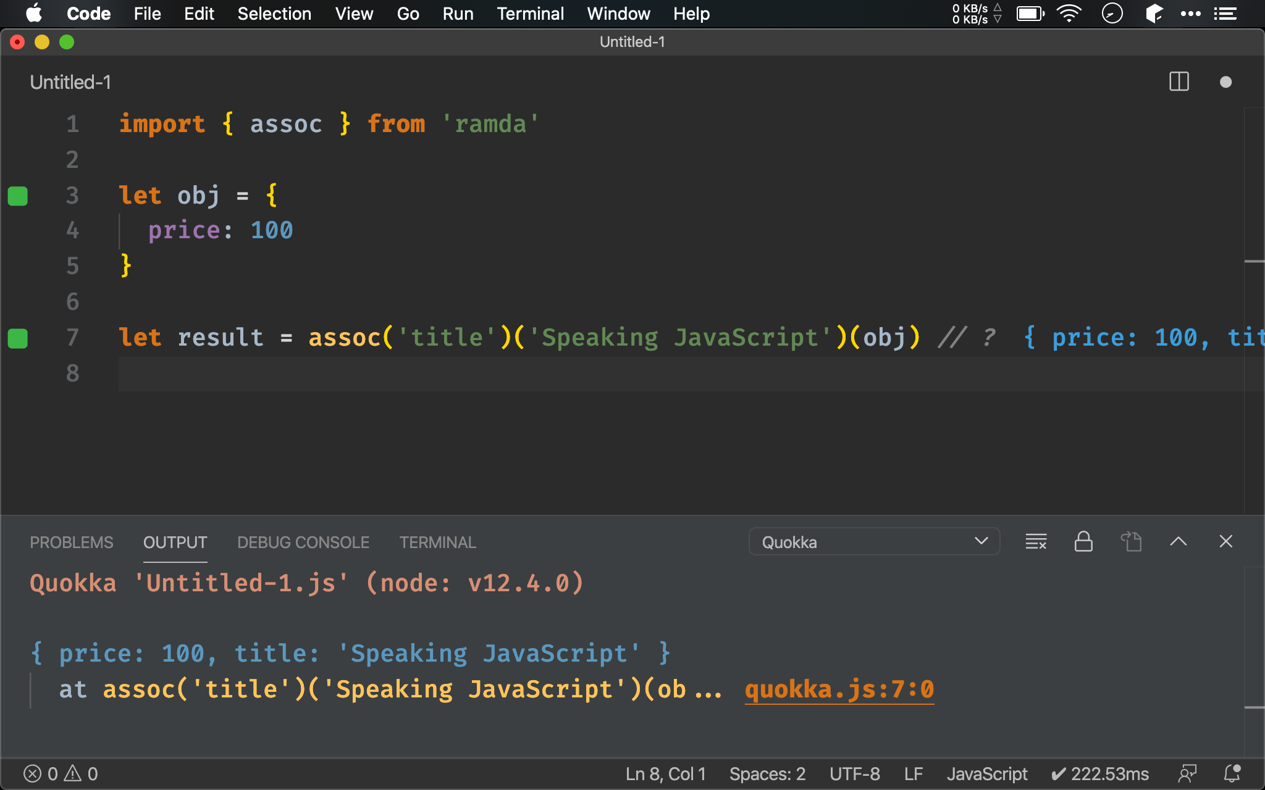Click the clear output icon
Image resolution: width=1265 pixels, height=790 pixels.
(x=1035, y=541)
